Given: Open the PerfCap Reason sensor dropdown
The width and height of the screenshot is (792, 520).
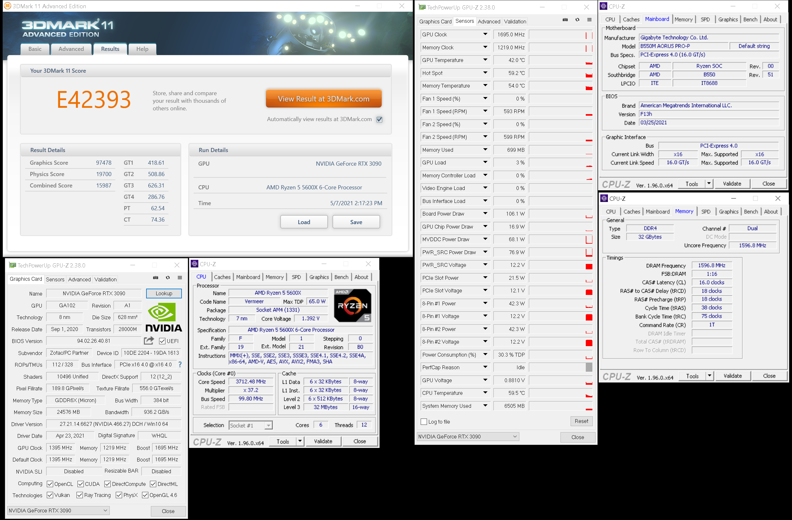Looking at the screenshot, I should click(x=486, y=367).
